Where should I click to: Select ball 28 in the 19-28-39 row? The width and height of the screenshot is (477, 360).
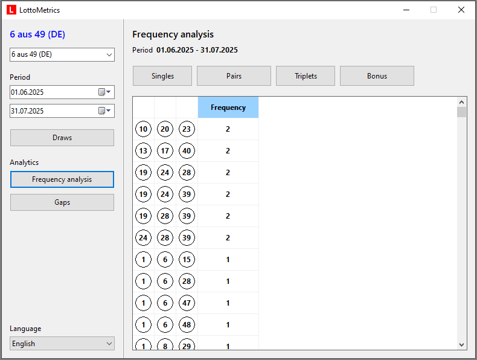click(x=165, y=216)
